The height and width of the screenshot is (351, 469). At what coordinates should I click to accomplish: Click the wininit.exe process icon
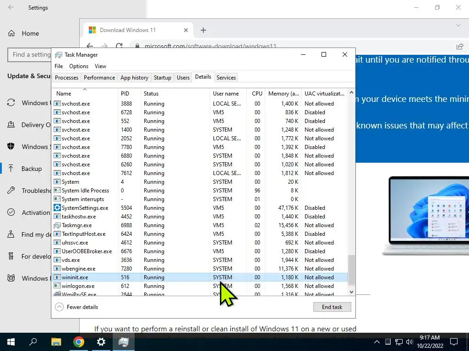[x=57, y=277]
